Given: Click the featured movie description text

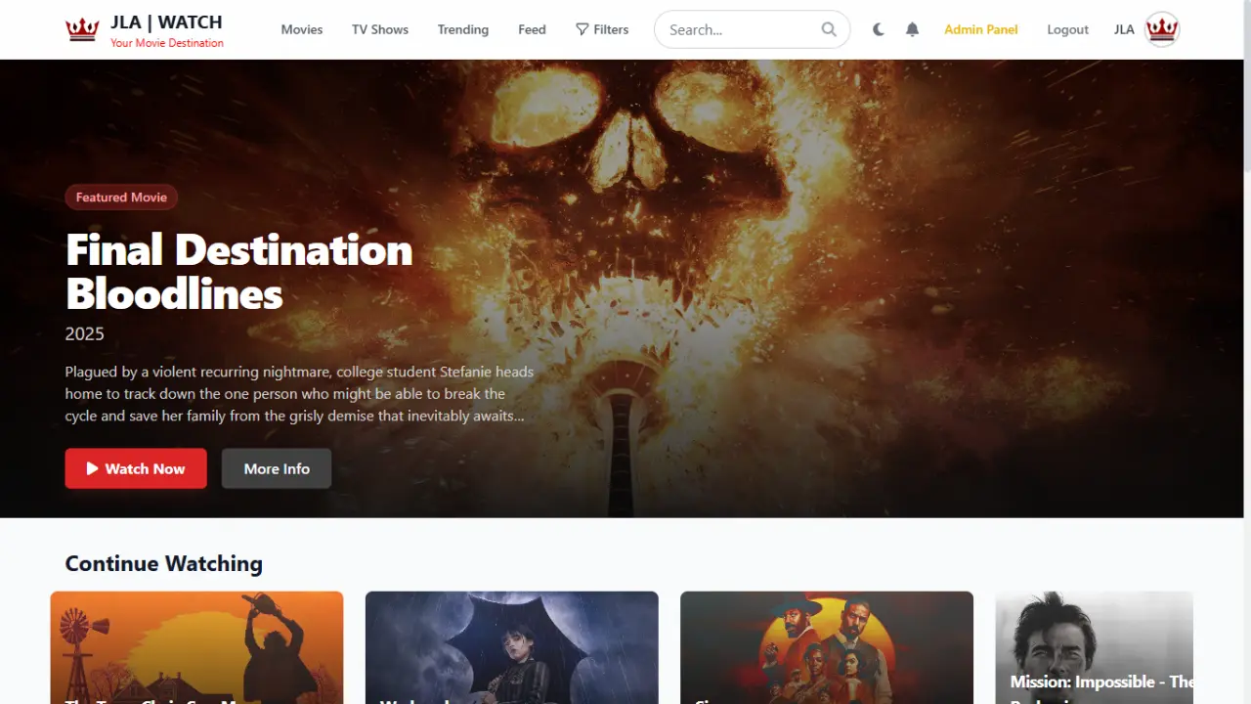Looking at the screenshot, I should [x=299, y=394].
